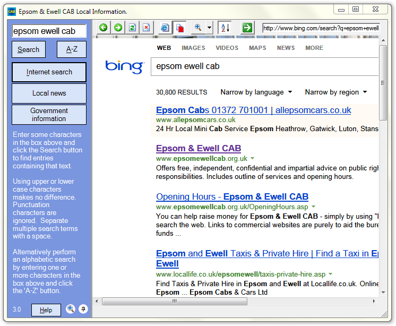Expand Narrow by language dropdown
Viewport: 396px width, 326px height.
pos(256,92)
